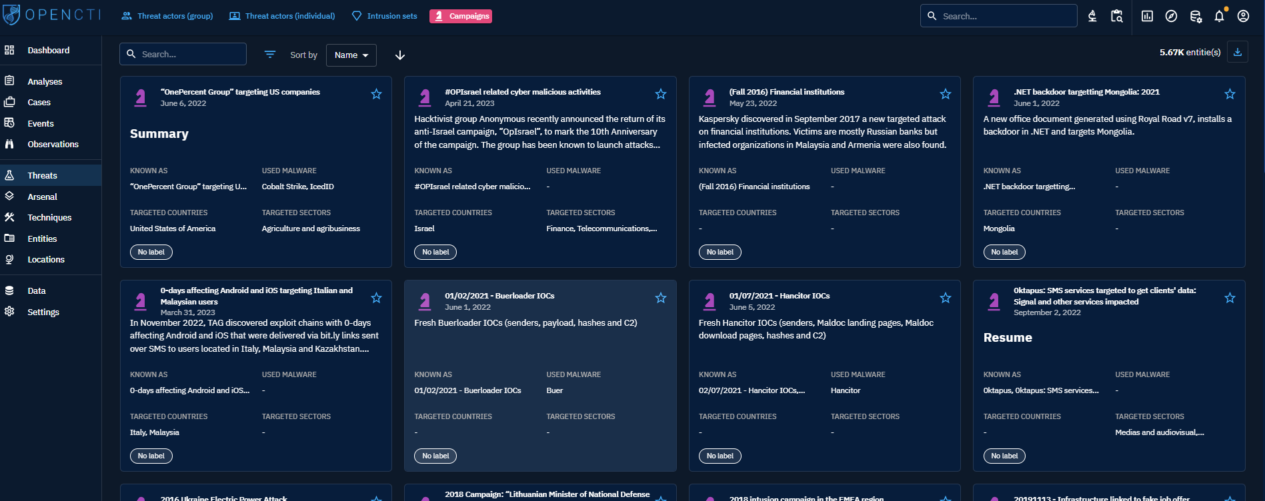This screenshot has height=501, width=1265.
Task: Bookmark the #OPIsrael campaign with star
Action: [x=660, y=94]
